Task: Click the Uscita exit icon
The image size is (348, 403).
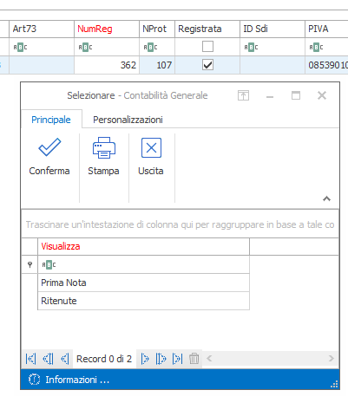Action: coord(151,147)
